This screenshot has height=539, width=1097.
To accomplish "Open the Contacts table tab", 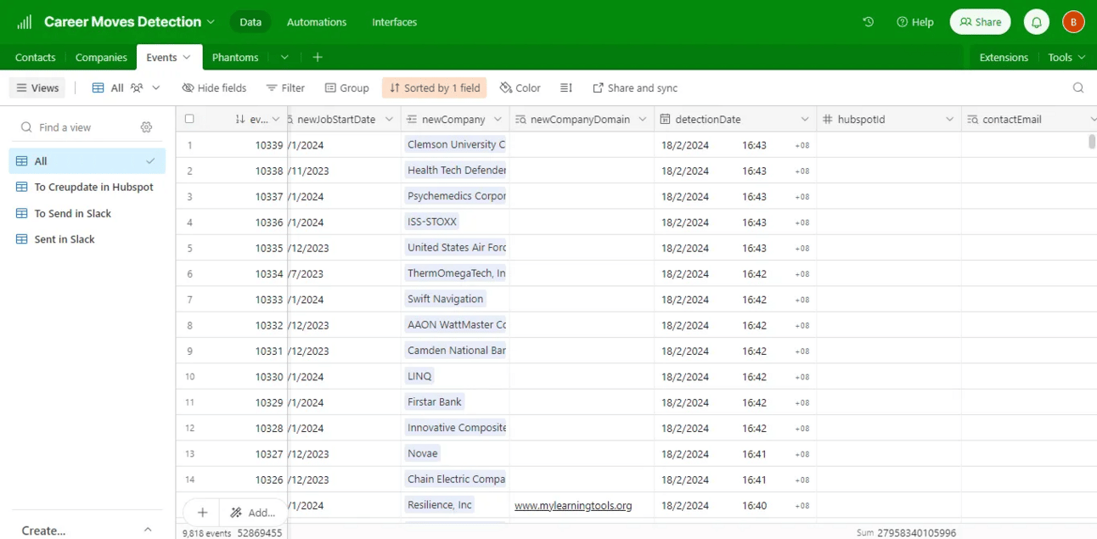I will pyautogui.click(x=36, y=57).
